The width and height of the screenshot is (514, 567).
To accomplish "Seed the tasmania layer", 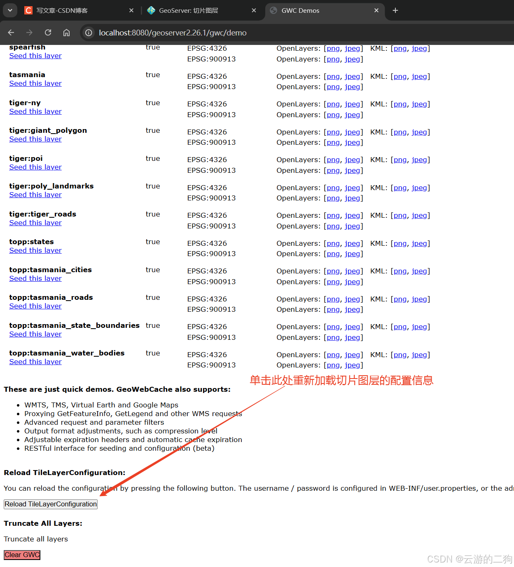I will click(x=35, y=83).
